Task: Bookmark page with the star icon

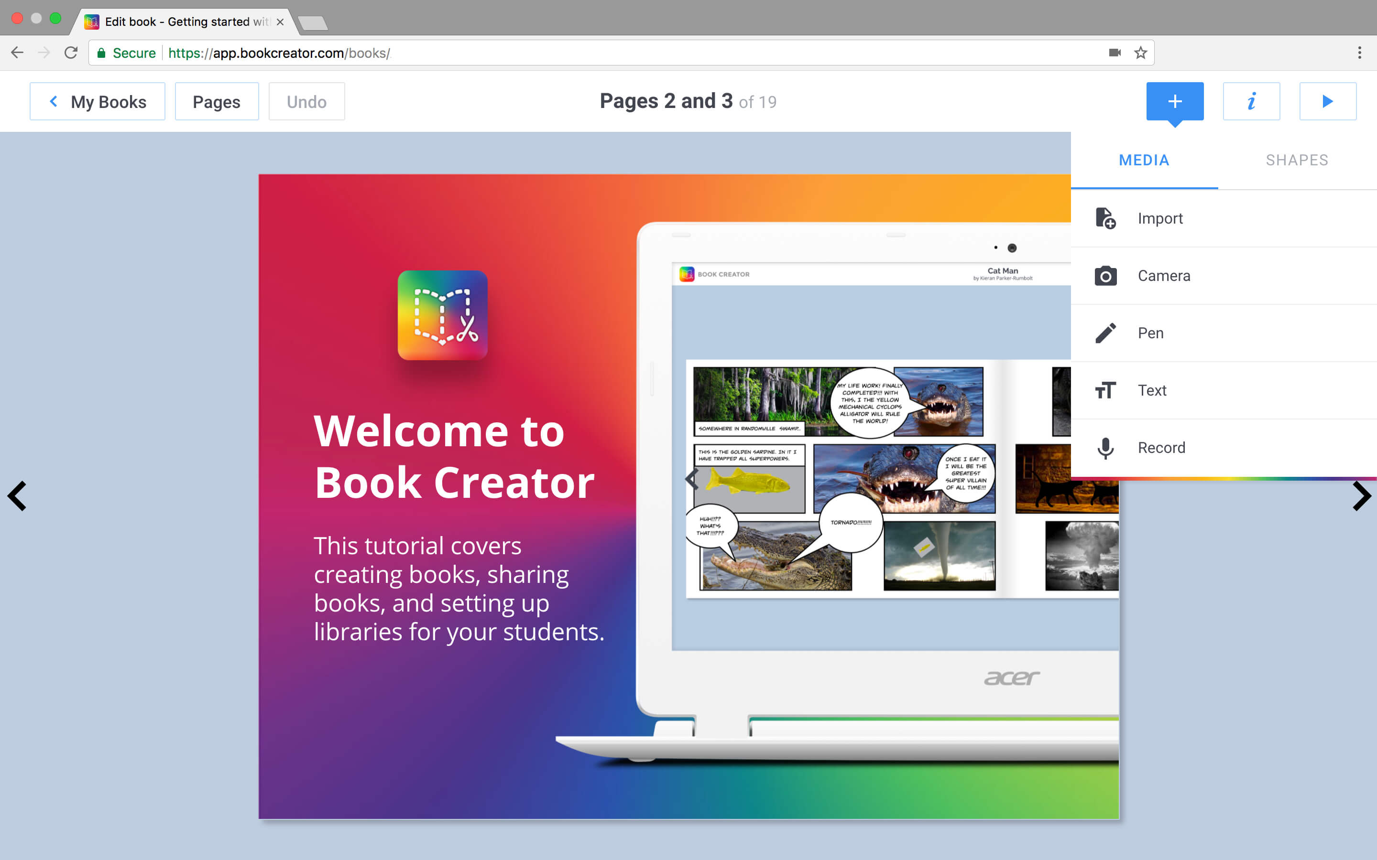Action: tap(1140, 53)
